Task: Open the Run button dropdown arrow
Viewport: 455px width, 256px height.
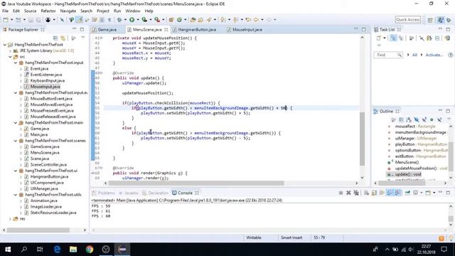Action: pos(137,20)
